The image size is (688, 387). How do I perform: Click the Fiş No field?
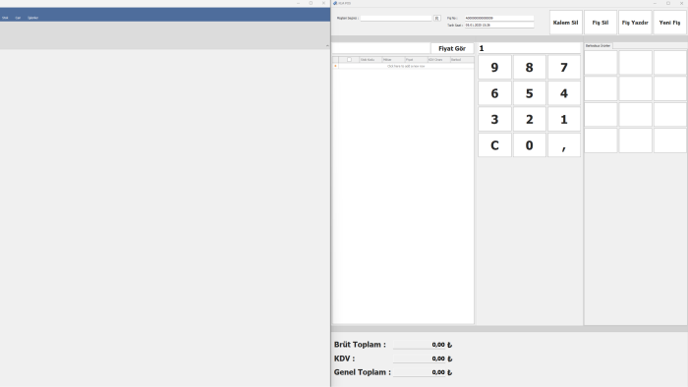tap(499, 18)
